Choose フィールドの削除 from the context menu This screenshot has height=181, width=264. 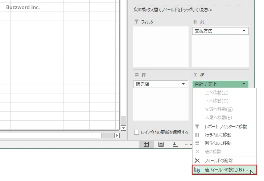click(x=224, y=161)
